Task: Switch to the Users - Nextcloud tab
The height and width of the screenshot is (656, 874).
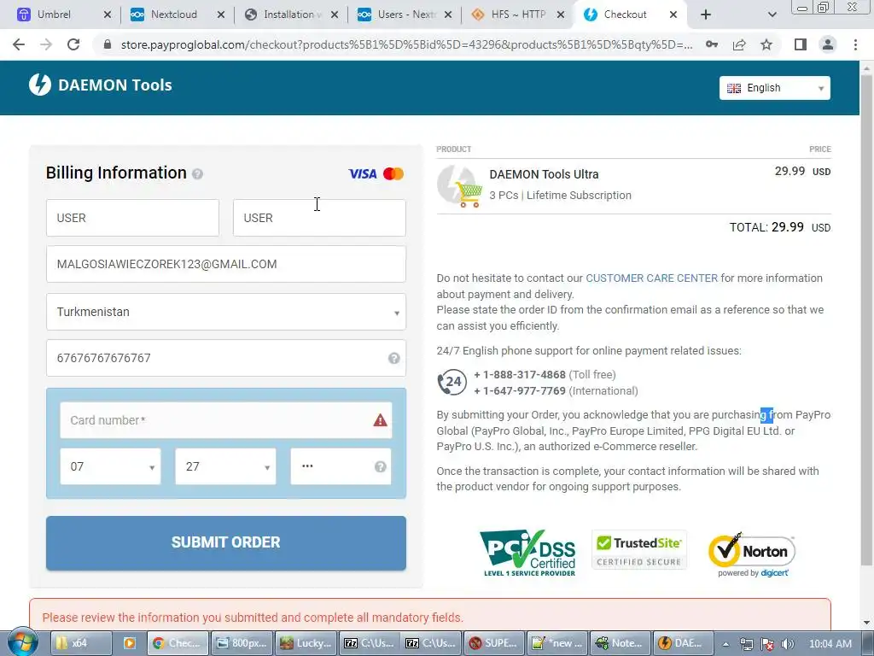Action: coord(405,15)
